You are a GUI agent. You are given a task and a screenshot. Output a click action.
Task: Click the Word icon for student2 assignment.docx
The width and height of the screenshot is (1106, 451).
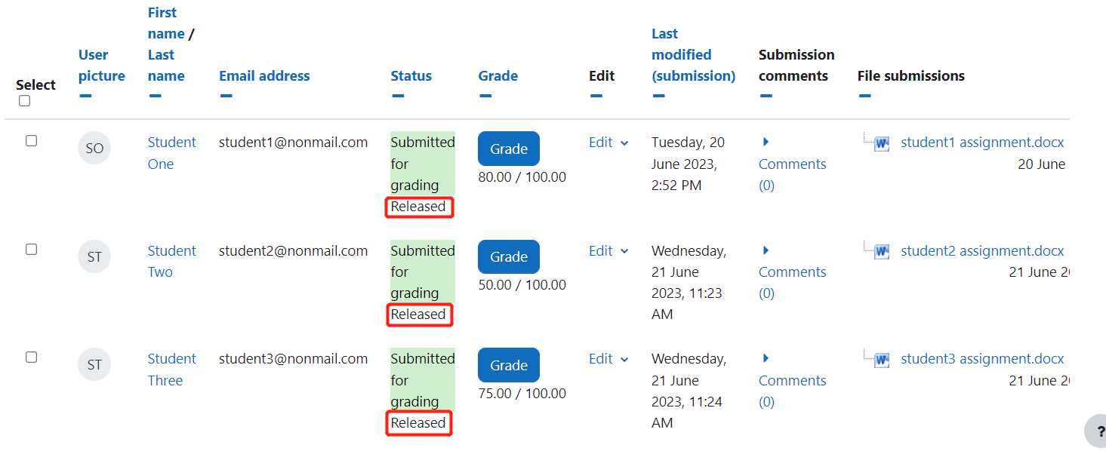882,252
